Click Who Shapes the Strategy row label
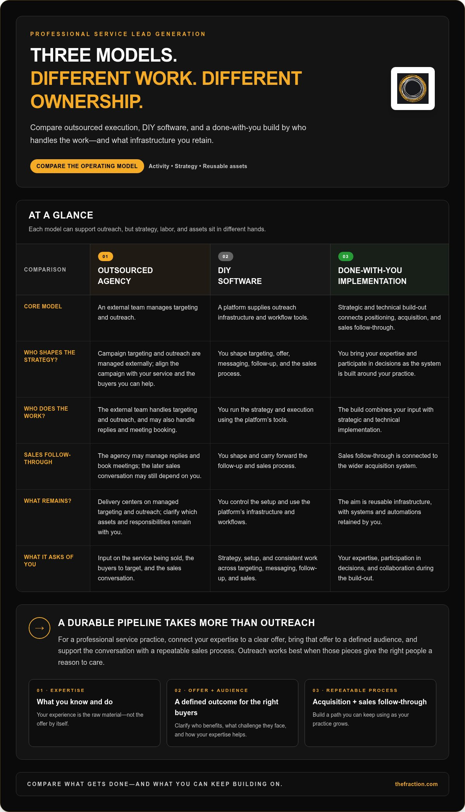Viewport: 465px width, 812px height. click(x=50, y=356)
